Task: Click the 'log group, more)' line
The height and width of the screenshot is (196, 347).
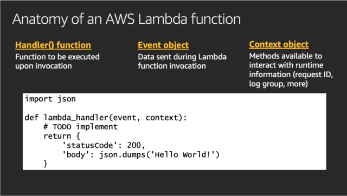Action: coord(278,84)
